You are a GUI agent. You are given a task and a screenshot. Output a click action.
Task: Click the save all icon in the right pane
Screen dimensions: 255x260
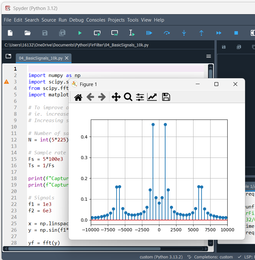click(239, 47)
